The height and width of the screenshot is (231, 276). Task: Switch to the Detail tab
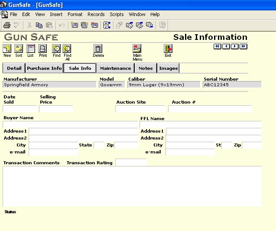(x=14, y=68)
